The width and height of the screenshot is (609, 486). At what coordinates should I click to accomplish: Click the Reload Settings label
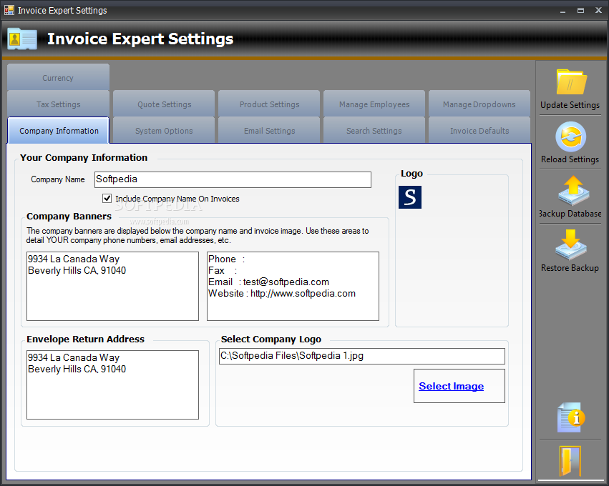570,159
